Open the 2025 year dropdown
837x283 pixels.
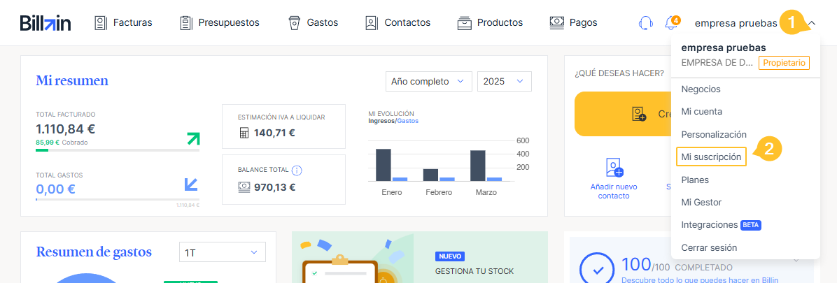(x=504, y=82)
